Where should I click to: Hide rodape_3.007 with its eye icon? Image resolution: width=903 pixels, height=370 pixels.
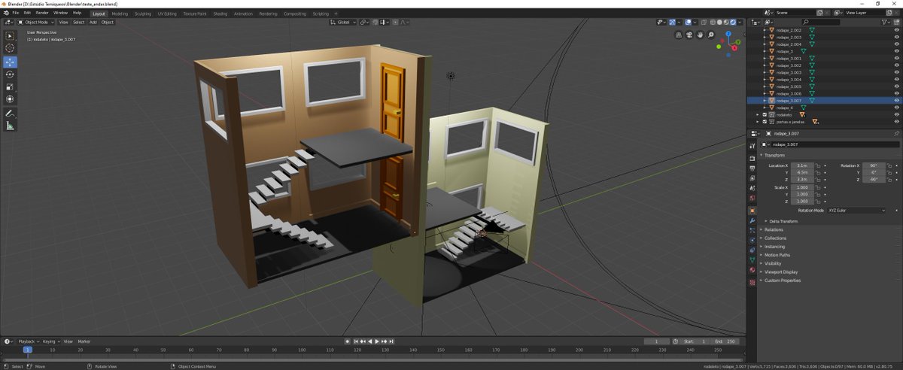tap(896, 100)
